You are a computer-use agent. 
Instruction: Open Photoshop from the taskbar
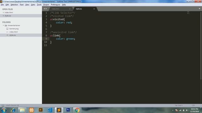pos(68,110)
